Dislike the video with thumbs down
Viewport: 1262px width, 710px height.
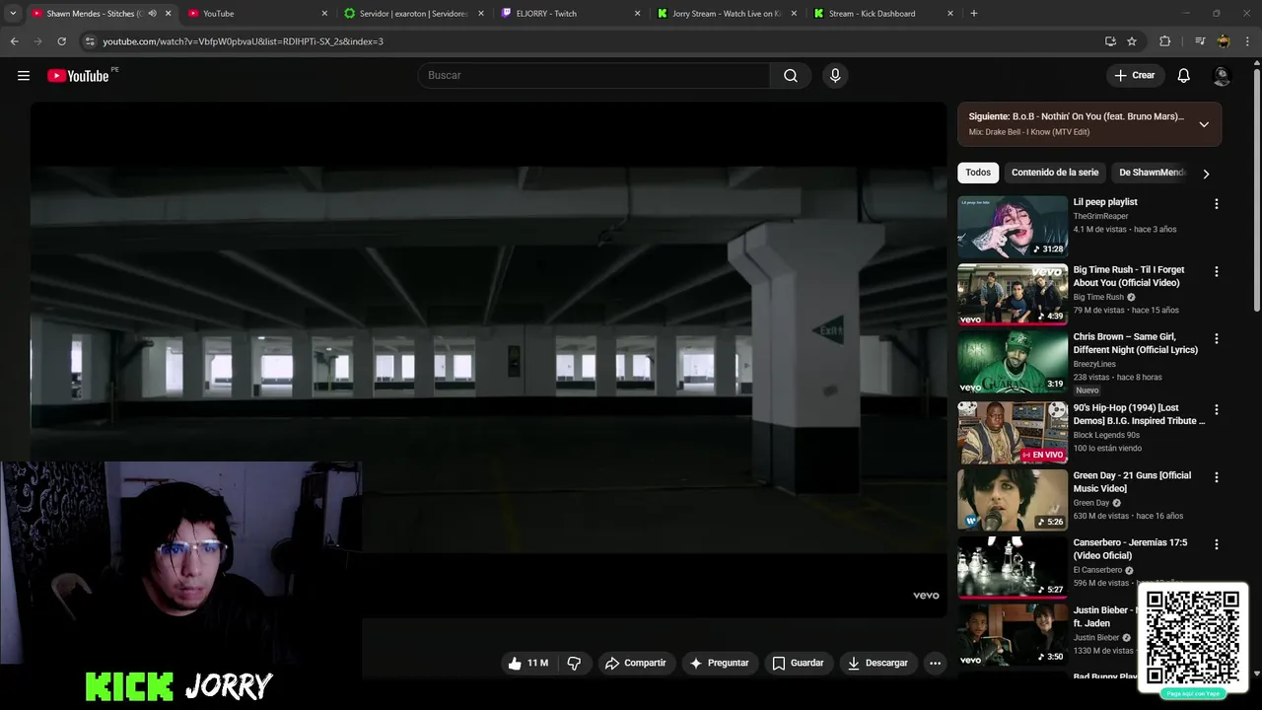coord(574,663)
